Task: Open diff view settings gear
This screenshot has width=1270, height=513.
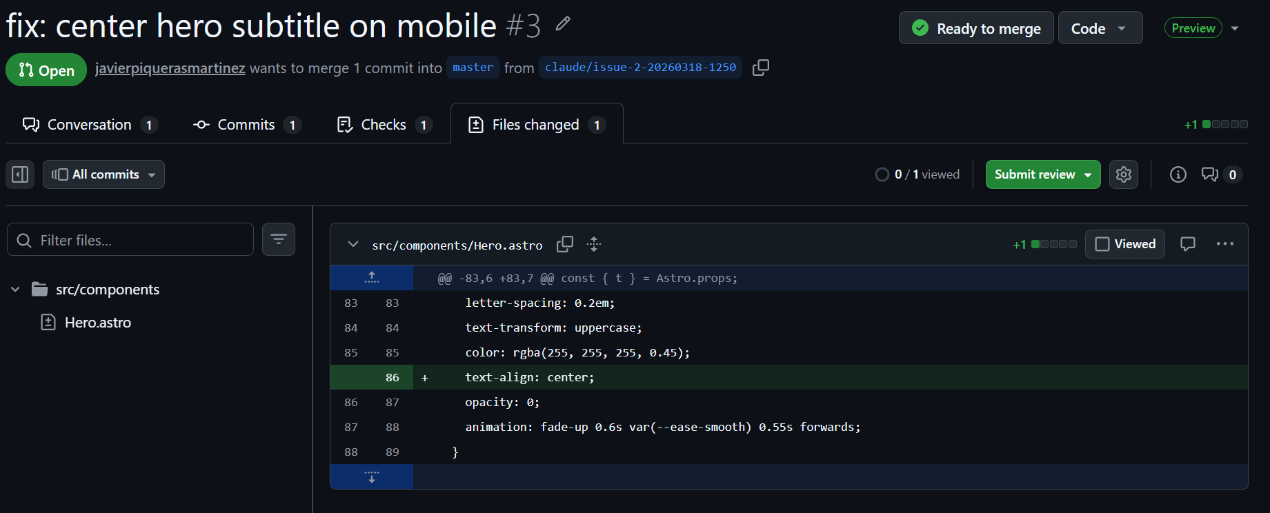Action: 1124,174
